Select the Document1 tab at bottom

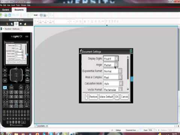tap(41, 126)
